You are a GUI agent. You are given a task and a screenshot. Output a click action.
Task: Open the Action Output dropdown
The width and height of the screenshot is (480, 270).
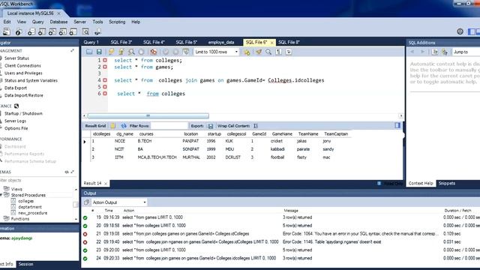coord(118,202)
